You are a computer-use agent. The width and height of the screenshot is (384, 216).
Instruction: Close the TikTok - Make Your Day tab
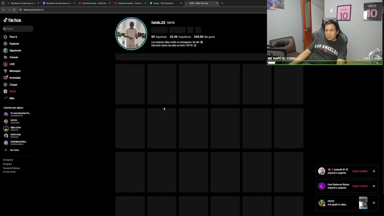click(217, 3)
